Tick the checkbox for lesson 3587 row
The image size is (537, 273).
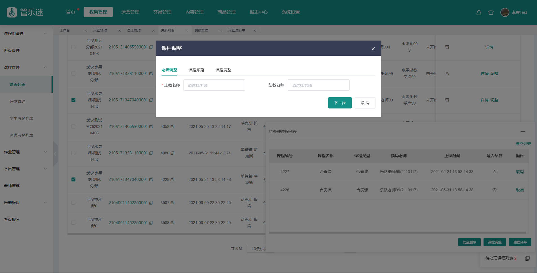pos(73,203)
